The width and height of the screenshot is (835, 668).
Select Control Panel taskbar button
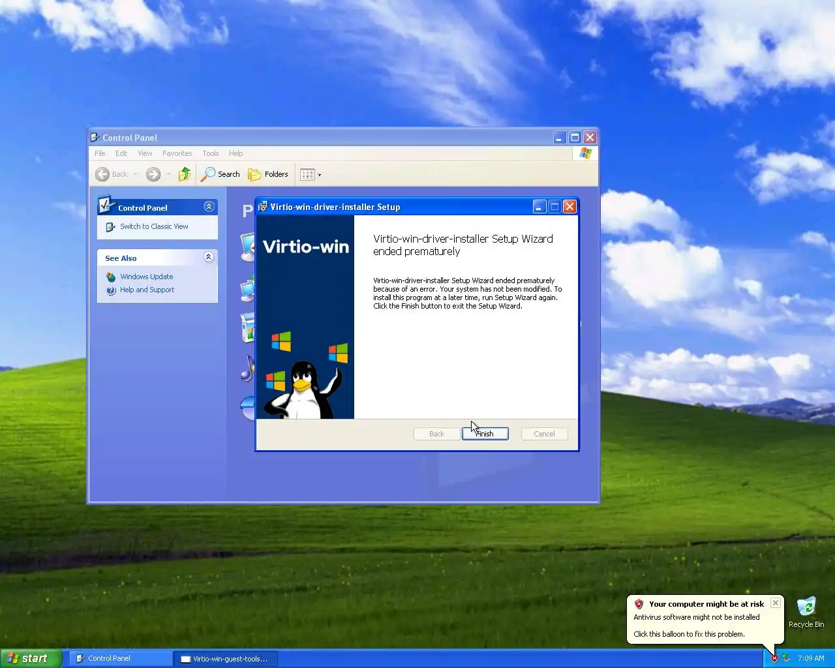[121, 658]
